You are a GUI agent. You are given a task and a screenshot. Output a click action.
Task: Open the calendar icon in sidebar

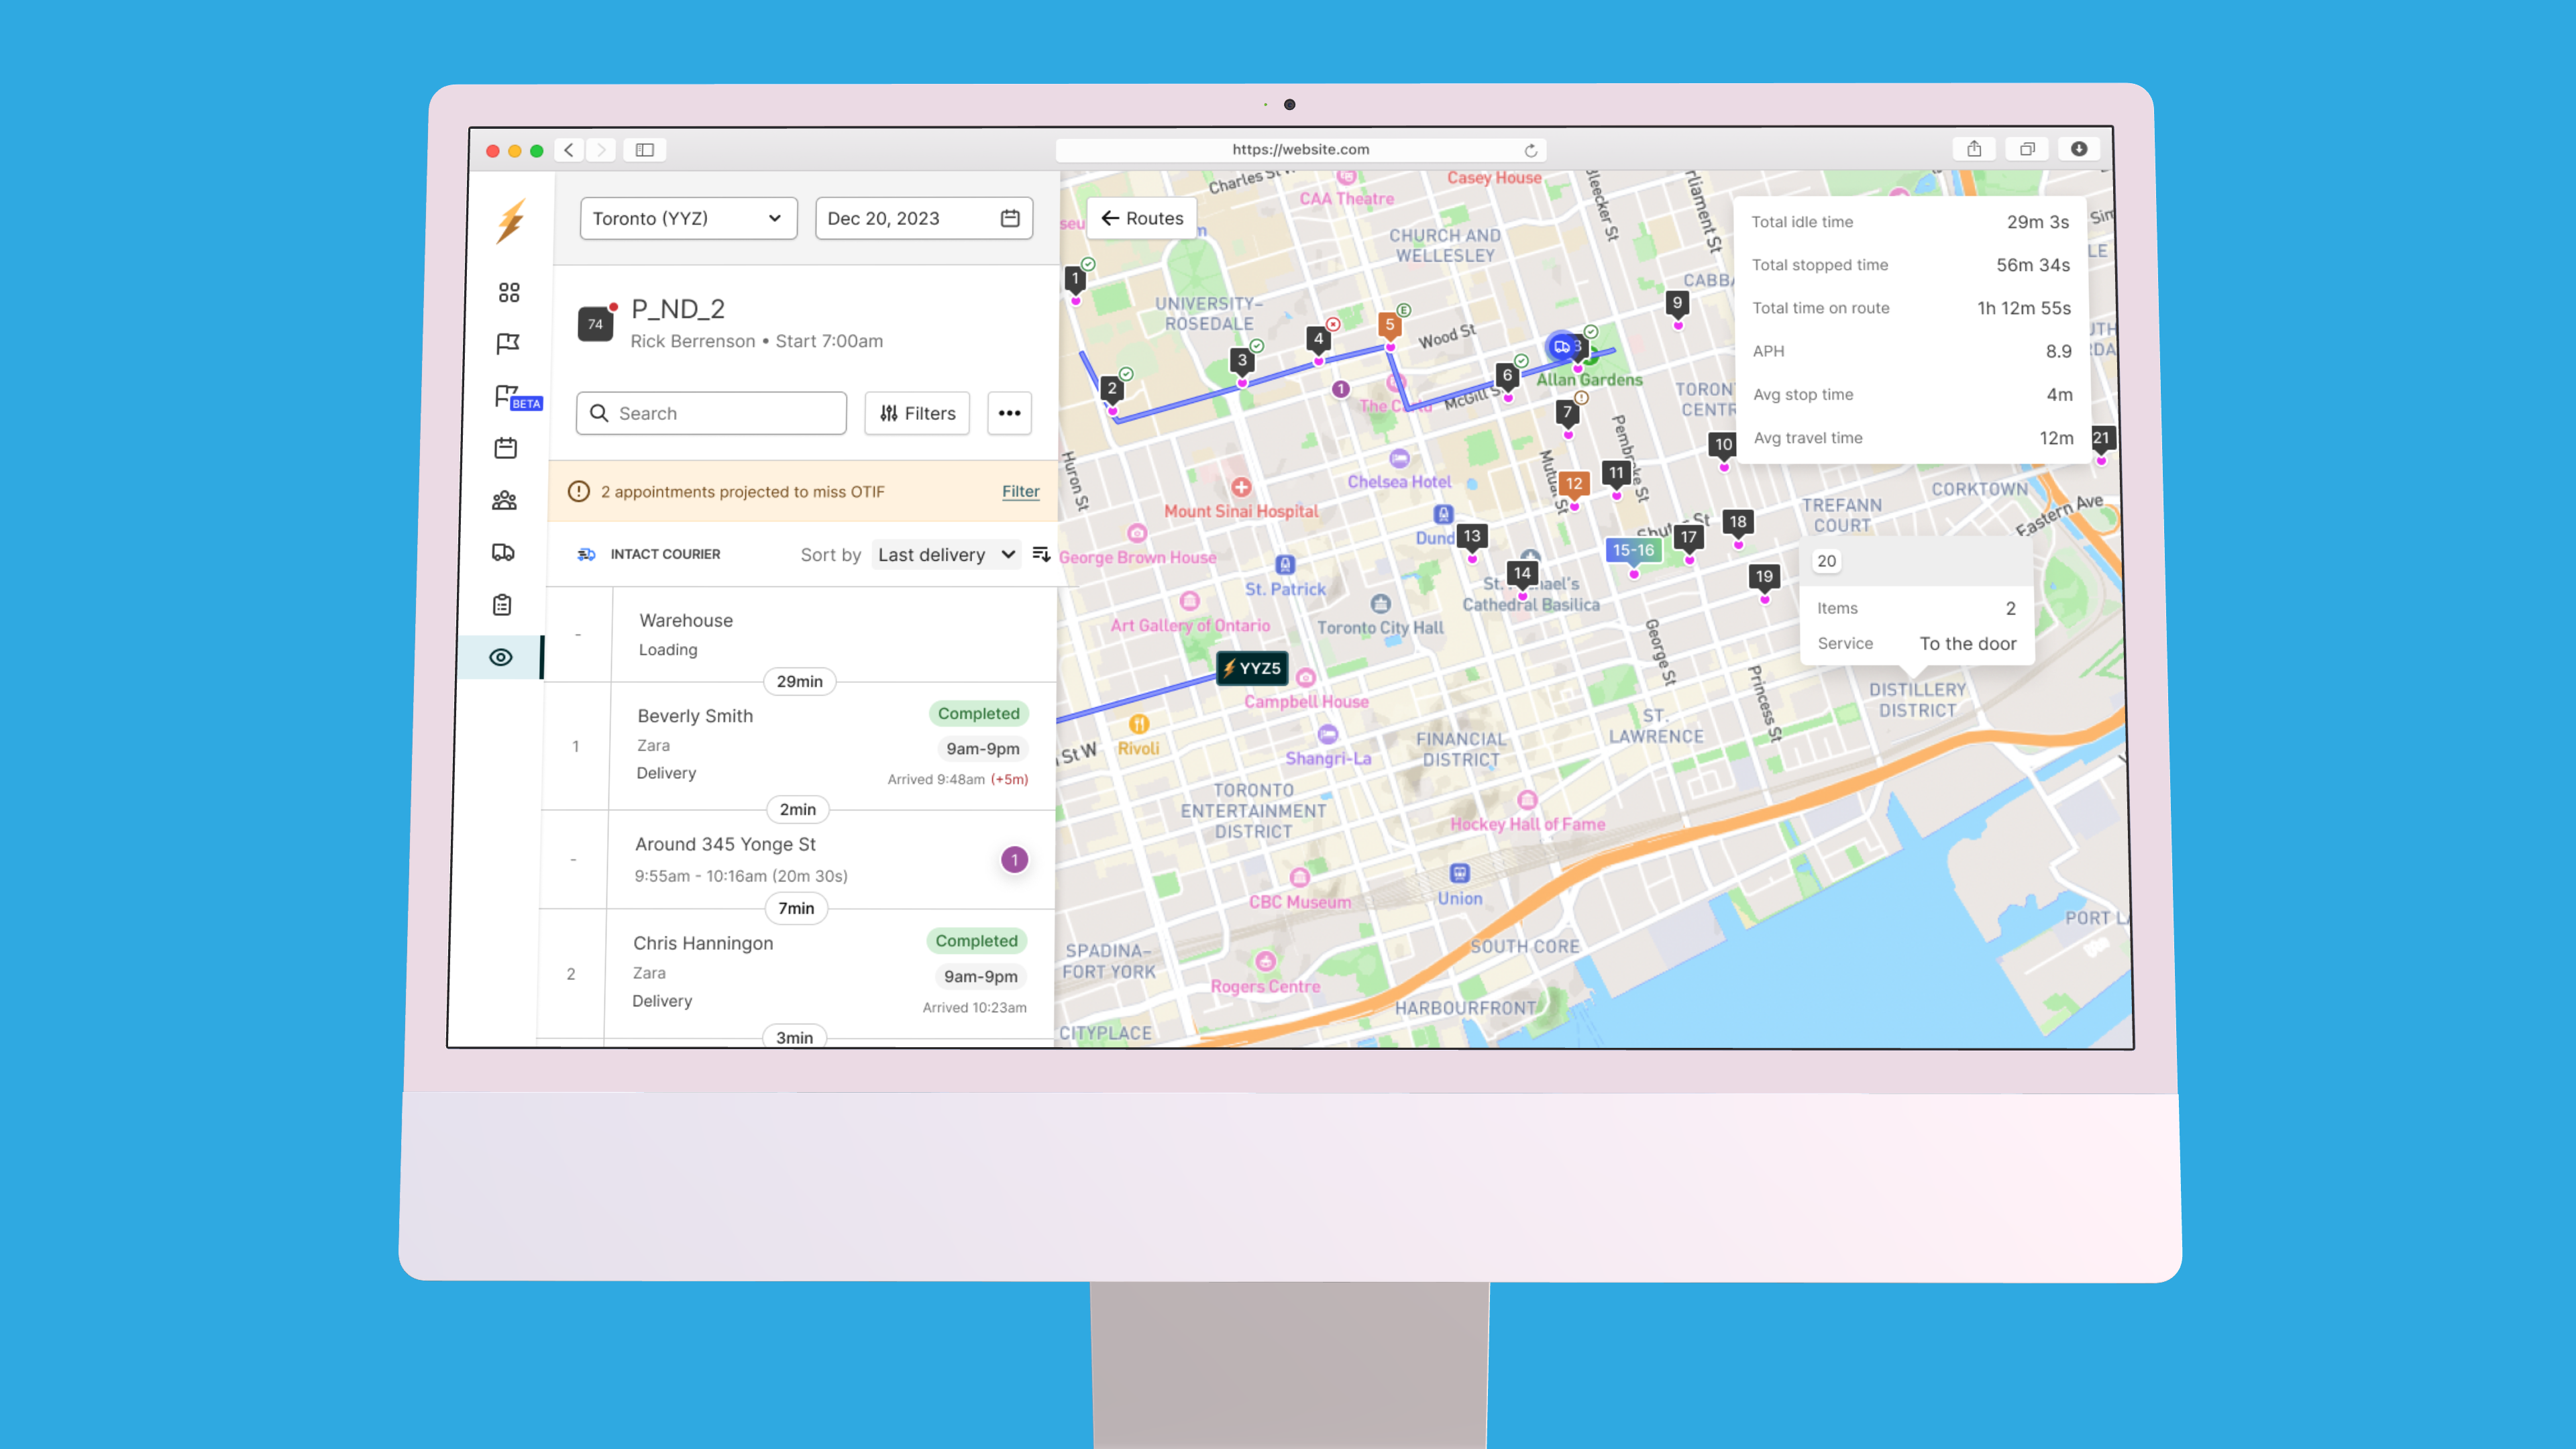tap(506, 448)
